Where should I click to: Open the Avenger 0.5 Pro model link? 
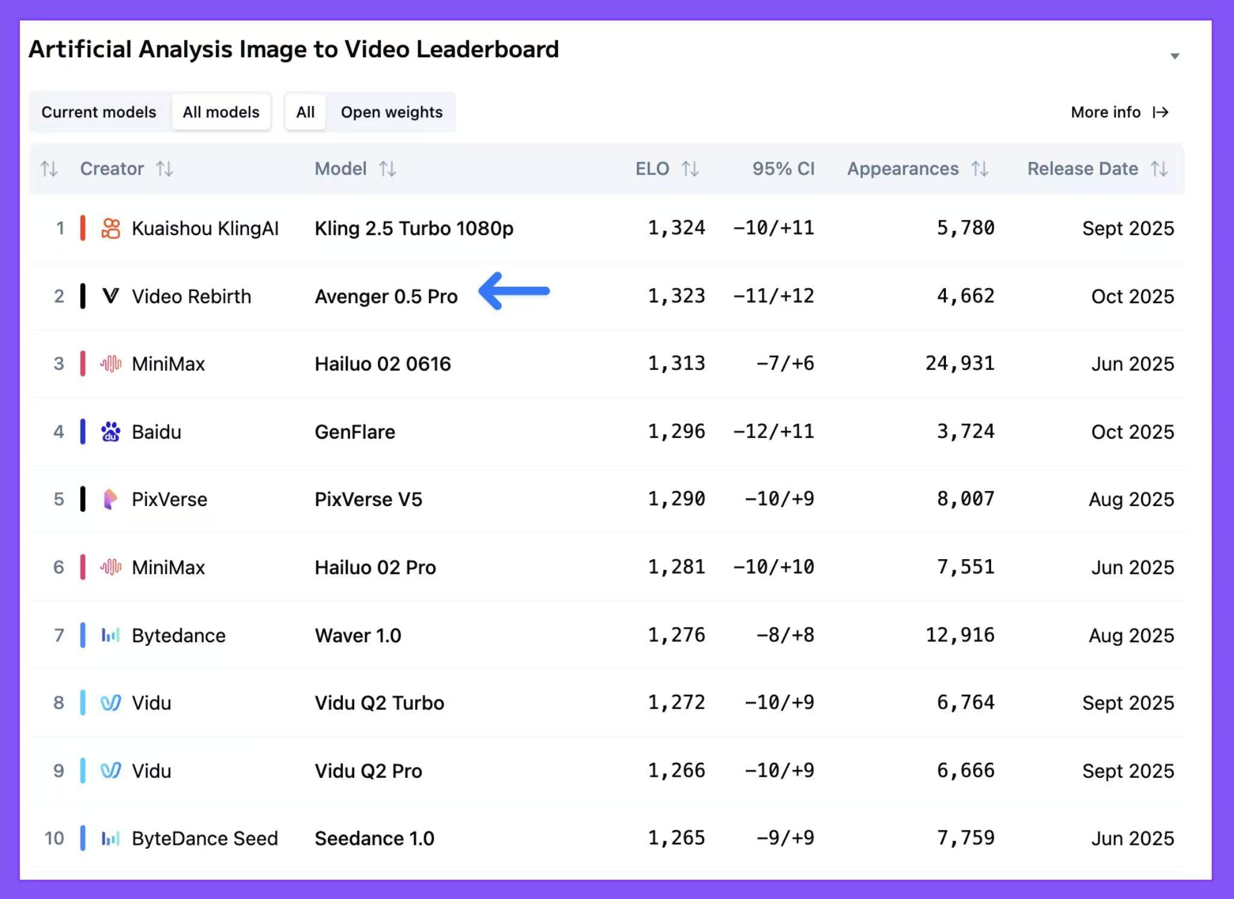(386, 296)
